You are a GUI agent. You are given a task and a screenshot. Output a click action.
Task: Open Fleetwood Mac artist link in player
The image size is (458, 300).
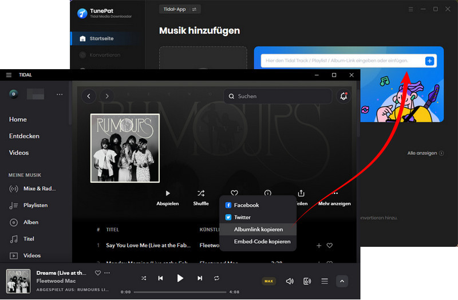[56, 281]
